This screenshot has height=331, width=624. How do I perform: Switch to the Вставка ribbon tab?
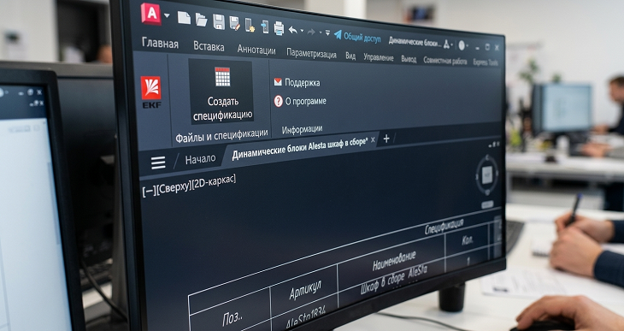click(209, 46)
